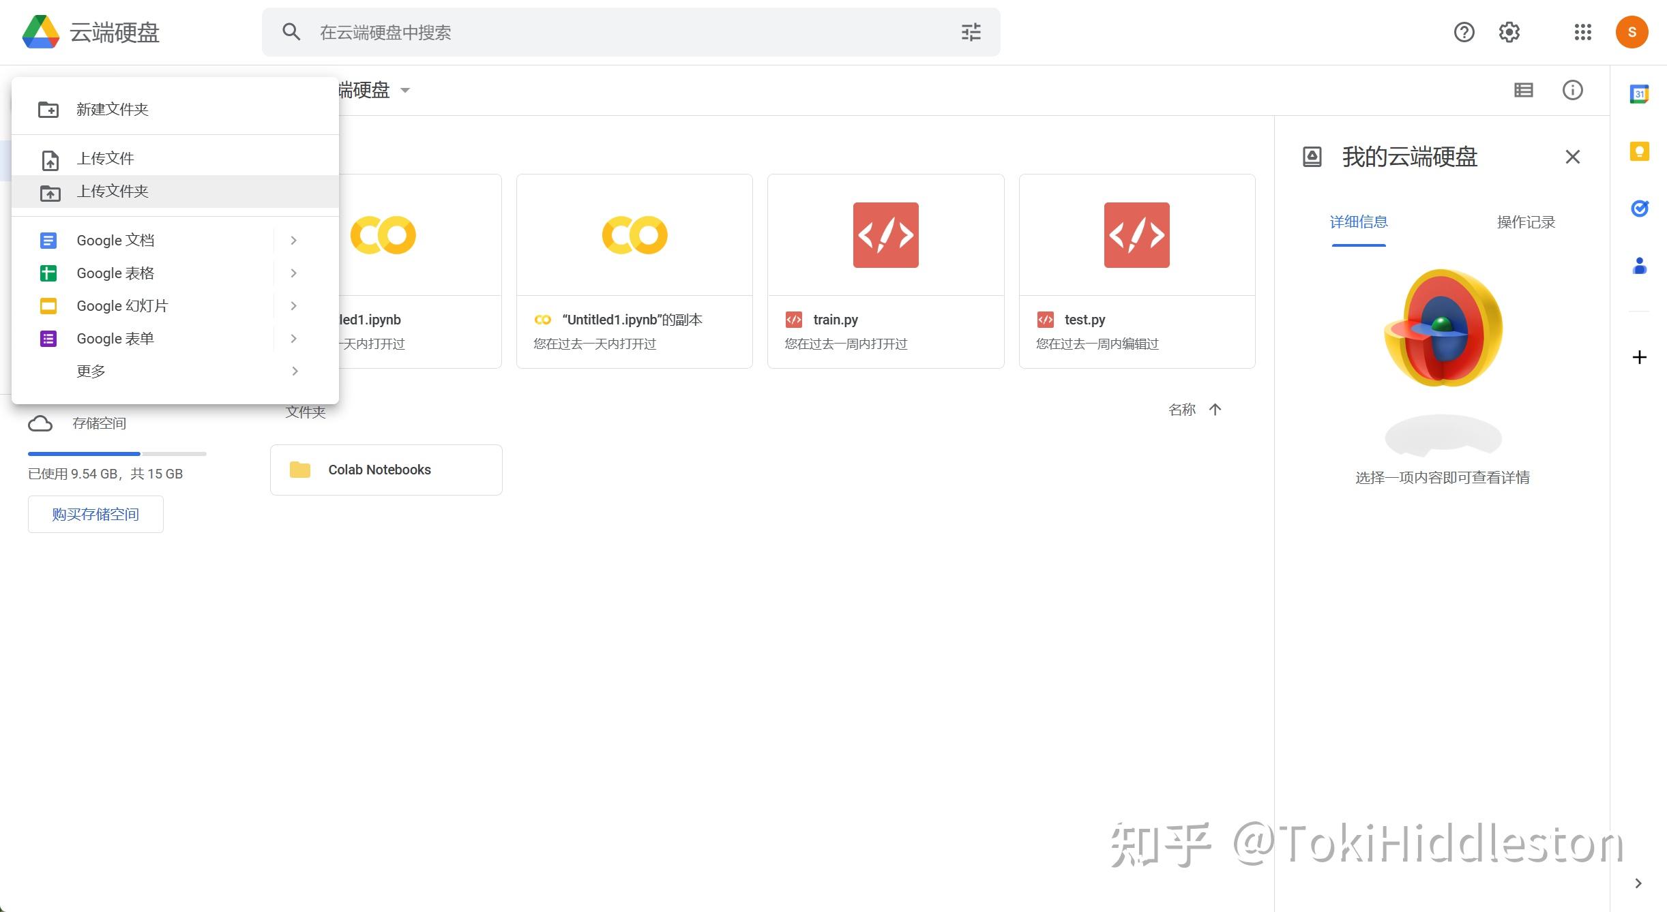1667x912 pixels.
Task: Open the Google Keep side panel icon
Action: (x=1640, y=151)
